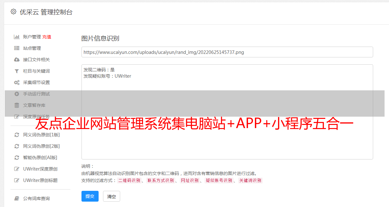Click the bar chart icon for 账户管理
This screenshot has height=207, width=389.
pos(17,37)
